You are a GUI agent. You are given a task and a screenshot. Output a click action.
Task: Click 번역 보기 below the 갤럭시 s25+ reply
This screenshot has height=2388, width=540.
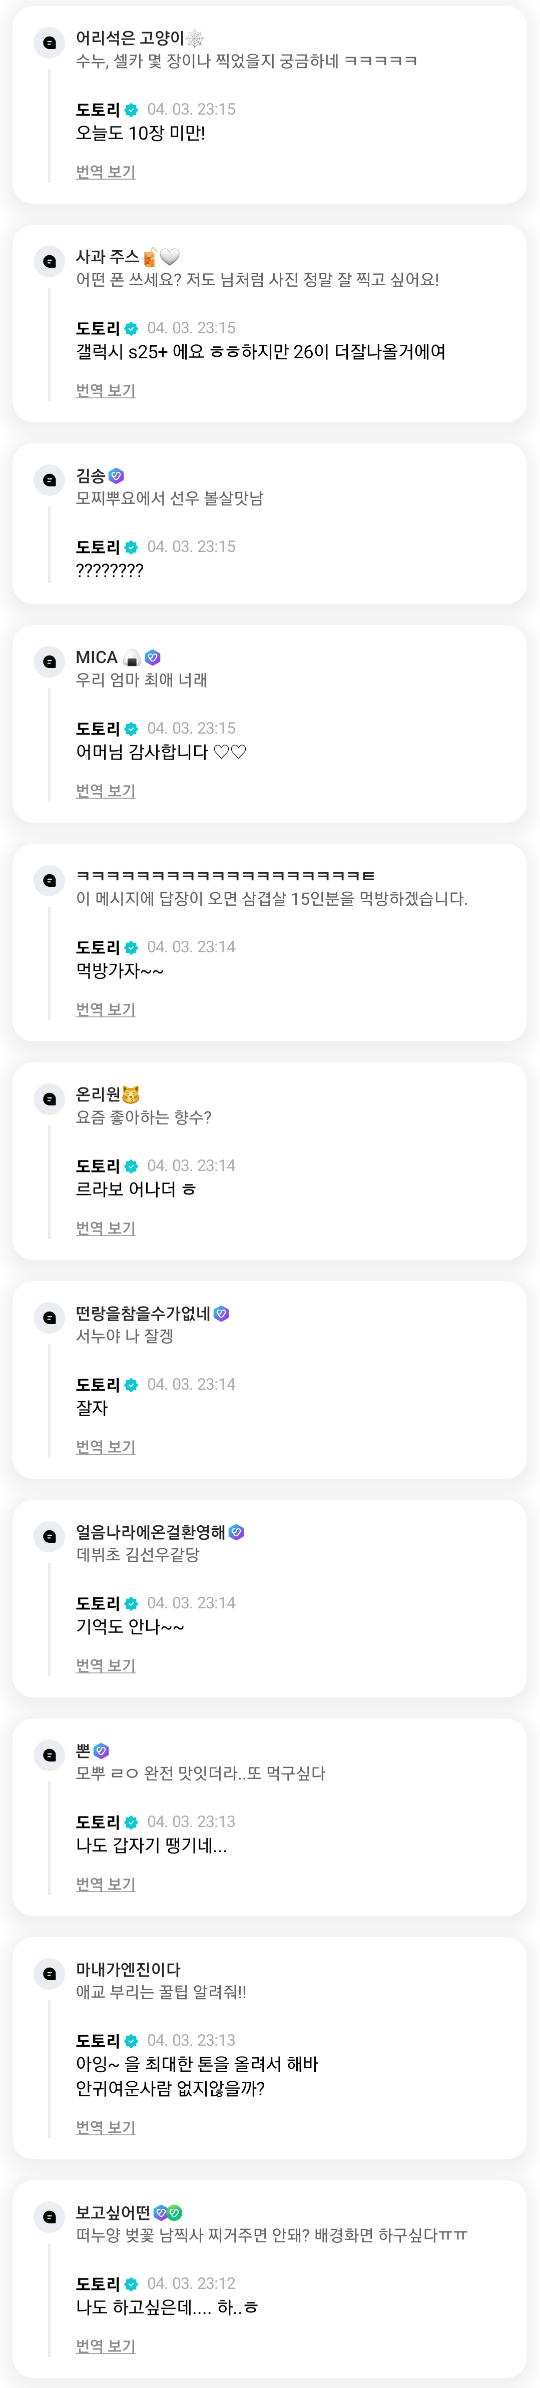pyautogui.click(x=106, y=390)
